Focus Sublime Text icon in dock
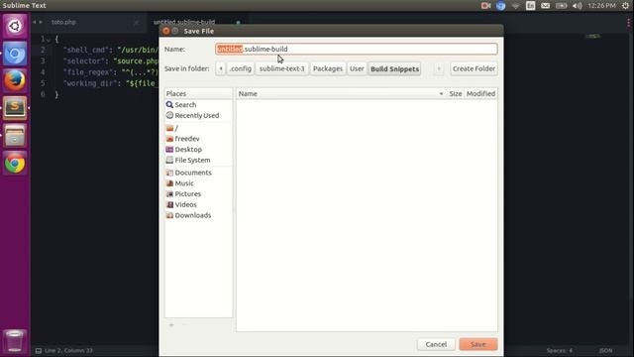 coord(15,108)
